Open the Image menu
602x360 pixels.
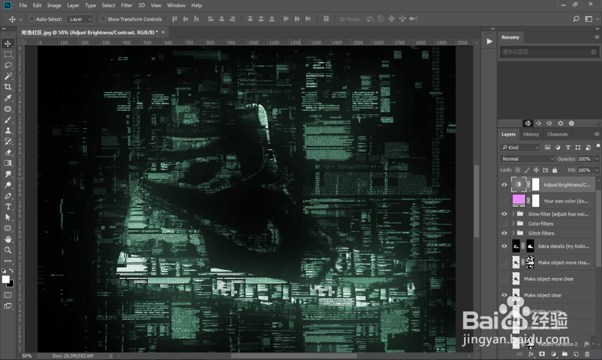(54, 5)
